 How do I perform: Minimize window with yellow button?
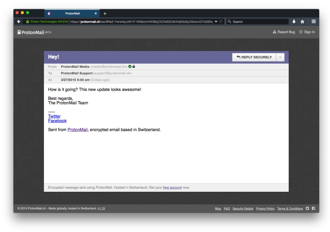click(22, 13)
